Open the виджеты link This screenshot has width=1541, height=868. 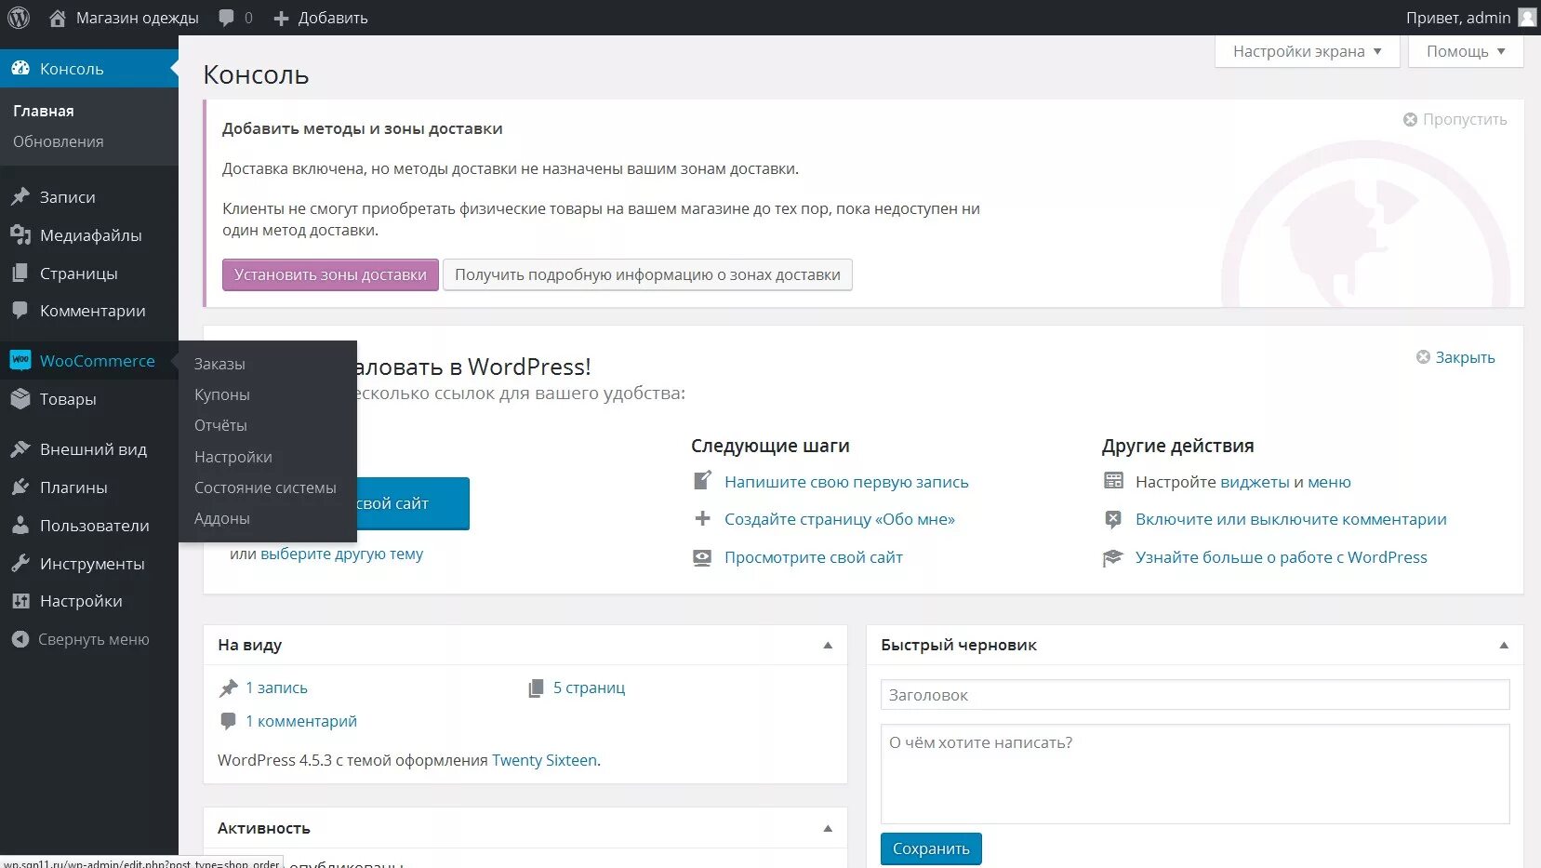(1255, 482)
